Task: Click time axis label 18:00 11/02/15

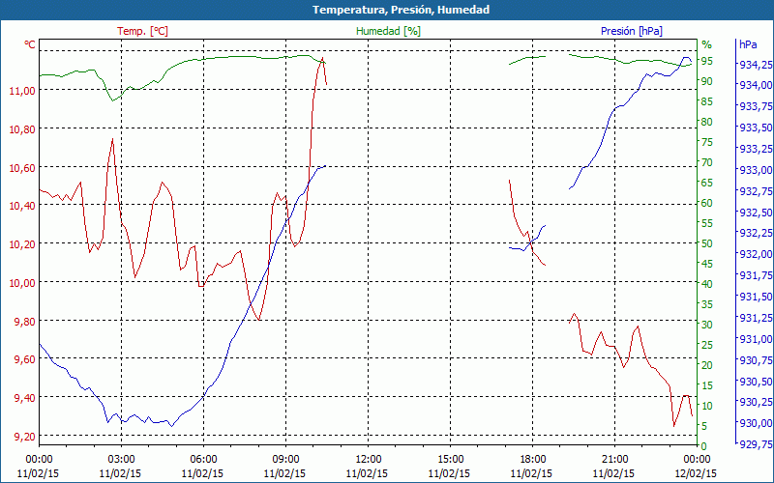Action: [532, 467]
